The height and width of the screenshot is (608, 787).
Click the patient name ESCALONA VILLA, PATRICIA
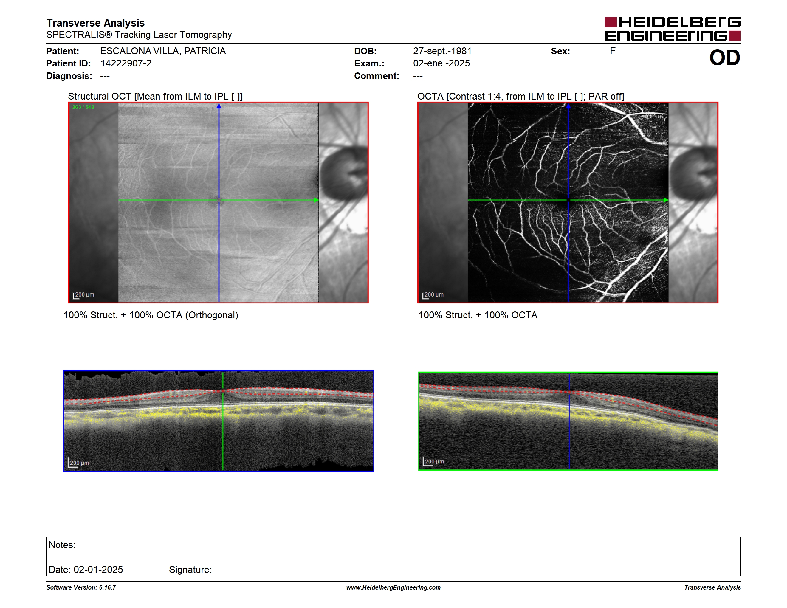point(163,51)
